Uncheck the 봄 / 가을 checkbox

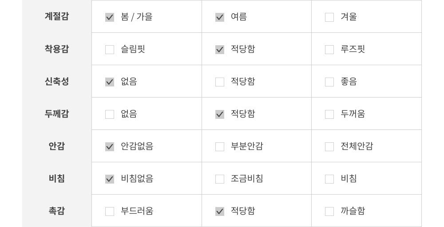[110, 17]
